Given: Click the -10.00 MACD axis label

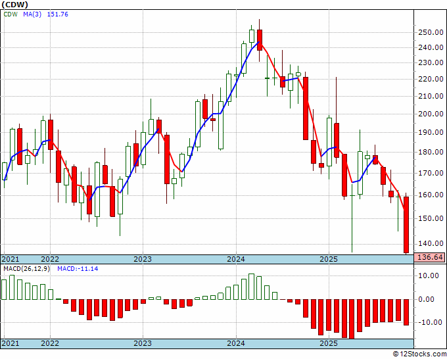Looking at the screenshot, I should 429,322.
